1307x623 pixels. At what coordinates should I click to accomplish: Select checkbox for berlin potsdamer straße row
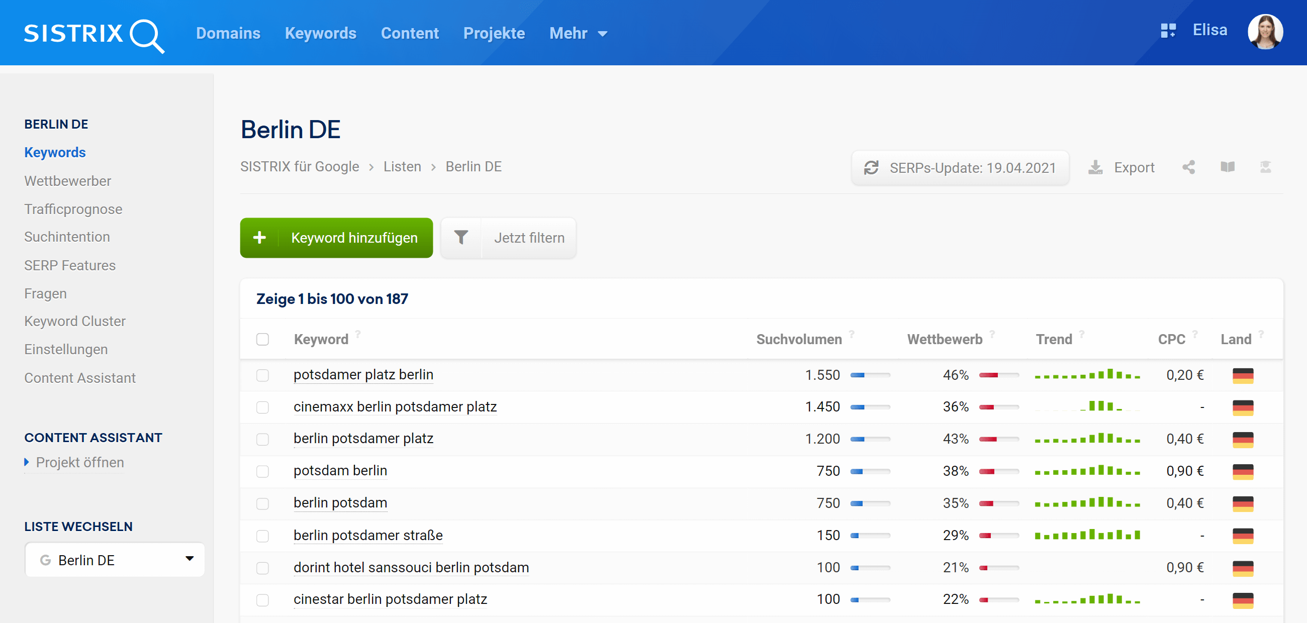click(262, 536)
